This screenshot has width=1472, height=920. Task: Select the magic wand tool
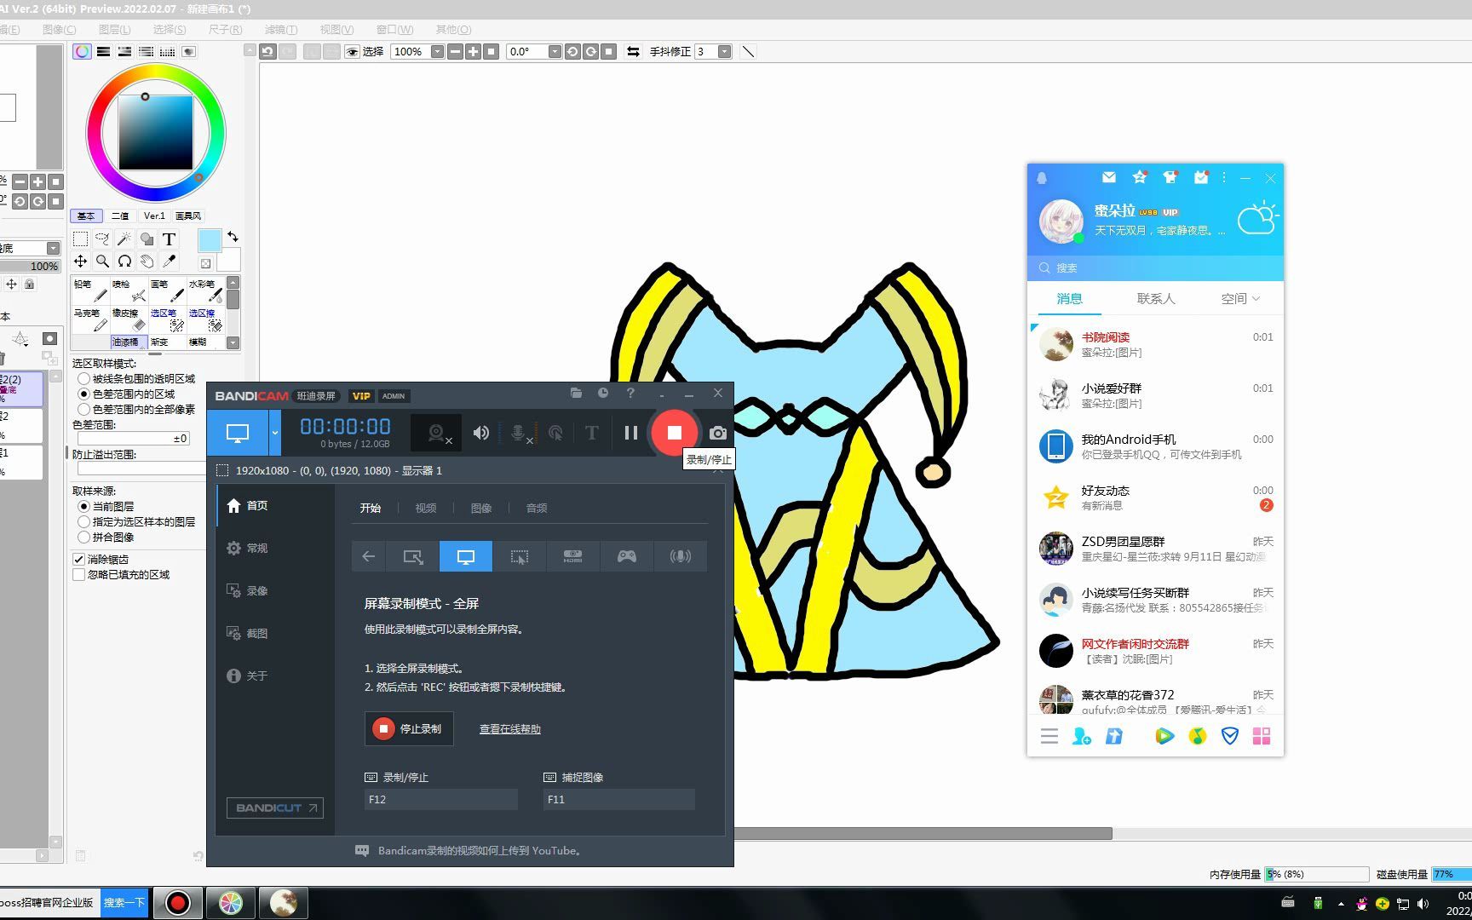[124, 239]
